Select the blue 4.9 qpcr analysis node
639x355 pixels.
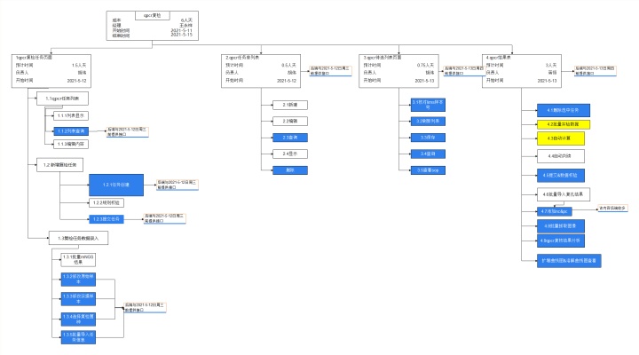click(561, 241)
